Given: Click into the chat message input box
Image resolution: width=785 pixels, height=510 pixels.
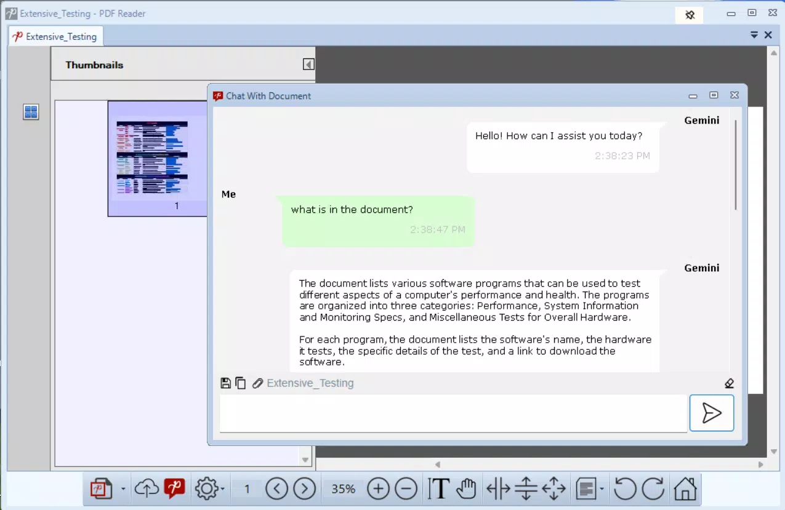Looking at the screenshot, I should tap(453, 413).
